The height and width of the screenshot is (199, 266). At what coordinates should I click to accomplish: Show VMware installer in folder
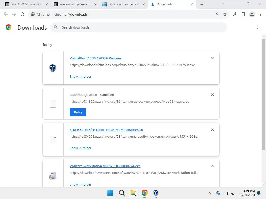(x=81, y=184)
